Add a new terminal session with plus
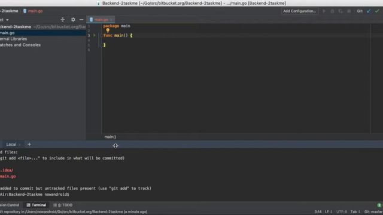The width and height of the screenshot is (383, 215). point(29,145)
